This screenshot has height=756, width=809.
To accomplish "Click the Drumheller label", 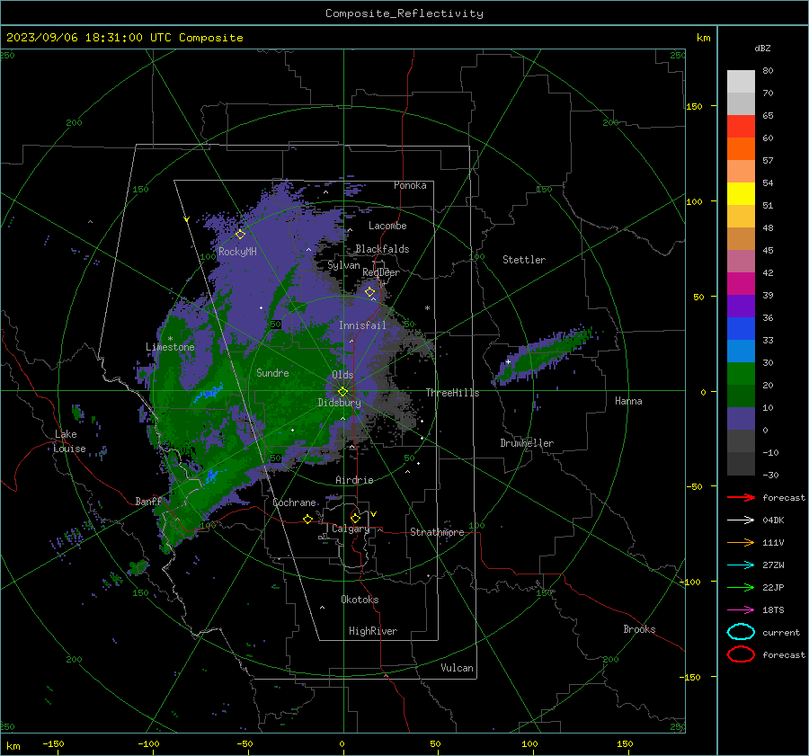I will [527, 443].
